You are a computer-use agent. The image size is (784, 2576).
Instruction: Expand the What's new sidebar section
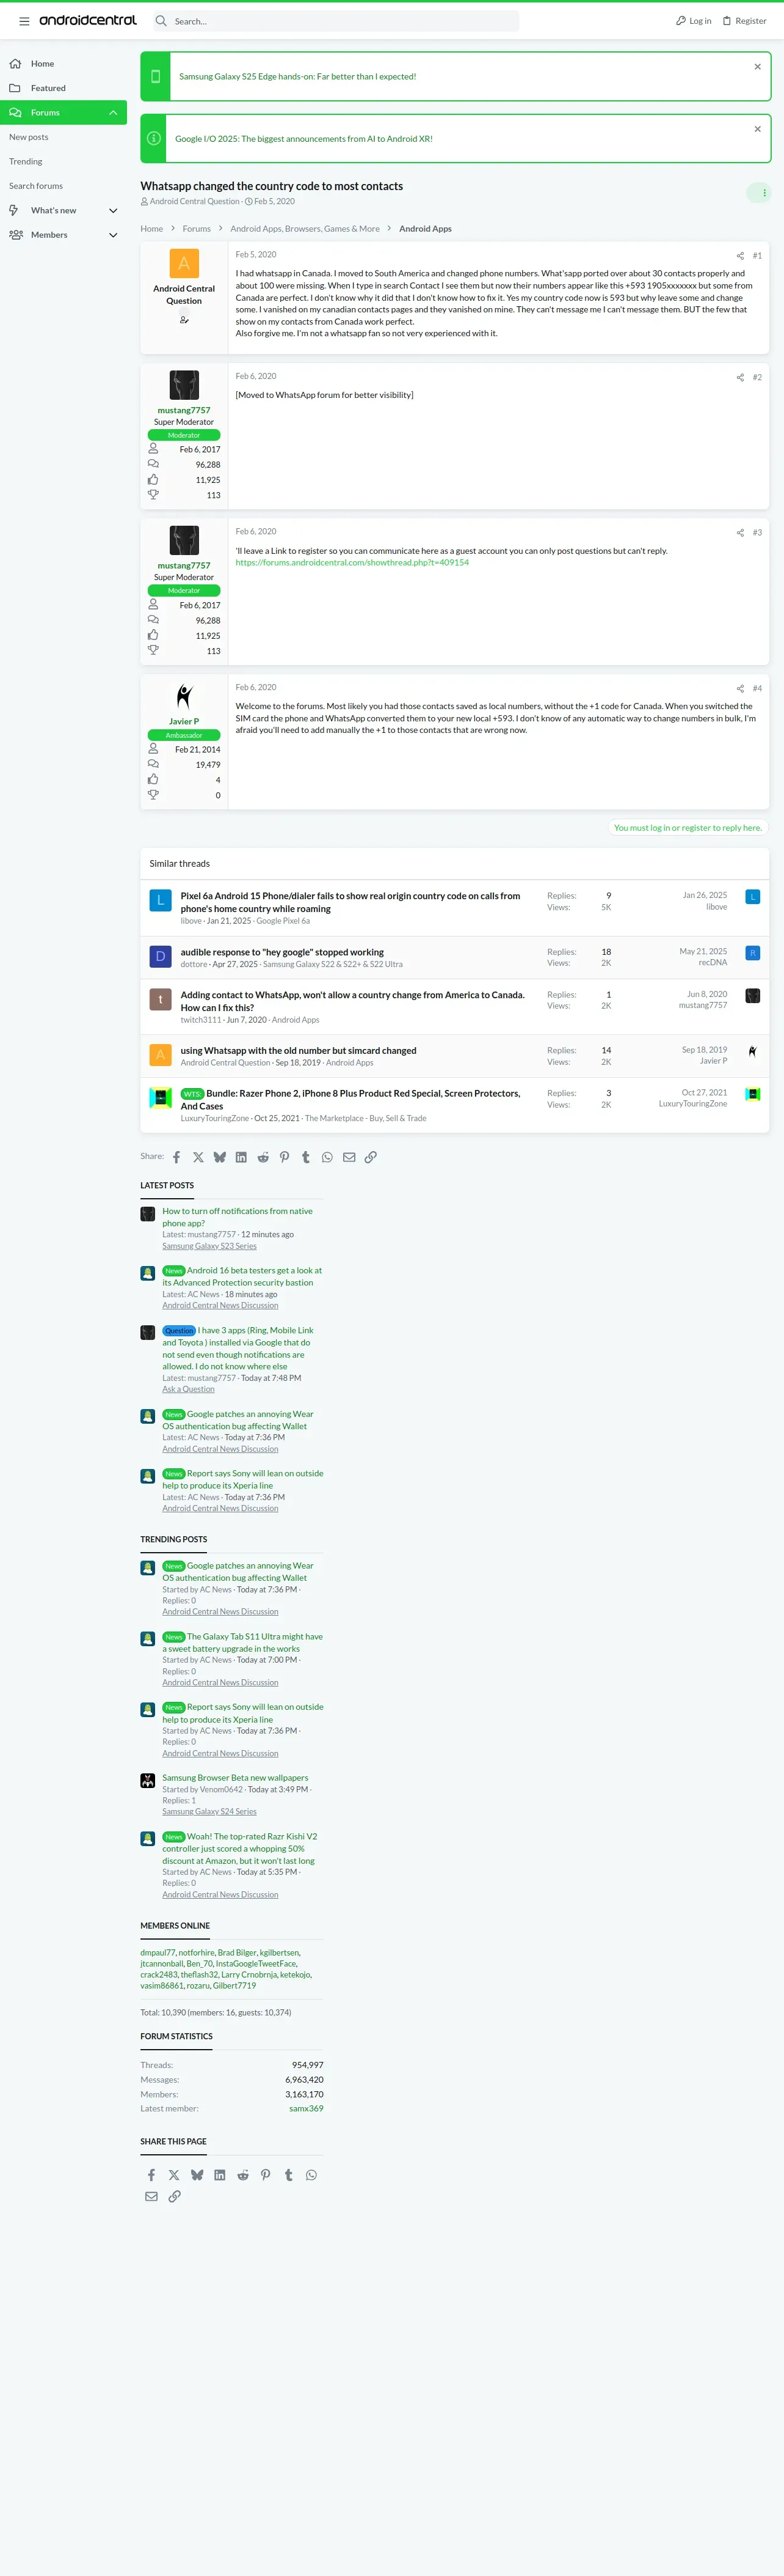coord(113,211)
